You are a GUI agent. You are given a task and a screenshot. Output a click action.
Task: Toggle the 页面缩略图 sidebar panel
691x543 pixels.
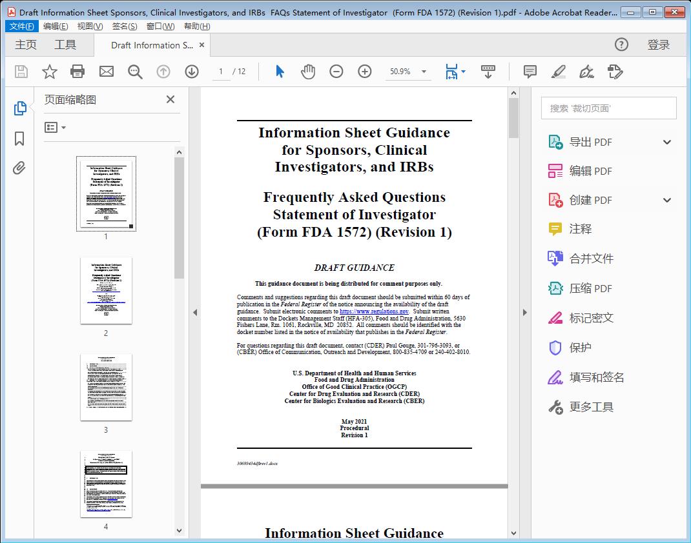[19, 110]
